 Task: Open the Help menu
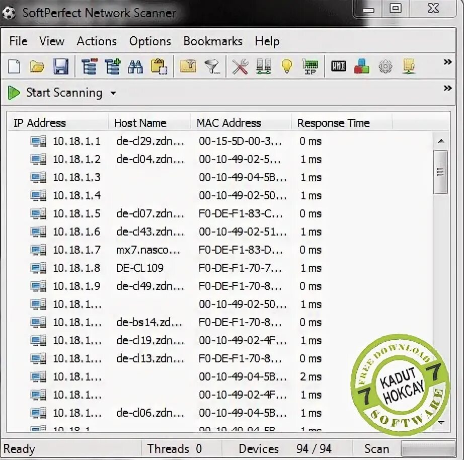tap(267, 41)
